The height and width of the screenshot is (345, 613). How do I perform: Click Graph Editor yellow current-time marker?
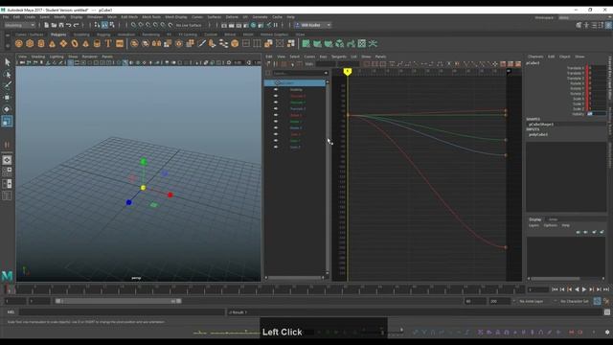click(347, 72)
